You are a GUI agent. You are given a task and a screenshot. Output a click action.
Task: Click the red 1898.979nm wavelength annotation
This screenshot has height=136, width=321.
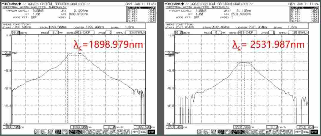tap(109, 45)
